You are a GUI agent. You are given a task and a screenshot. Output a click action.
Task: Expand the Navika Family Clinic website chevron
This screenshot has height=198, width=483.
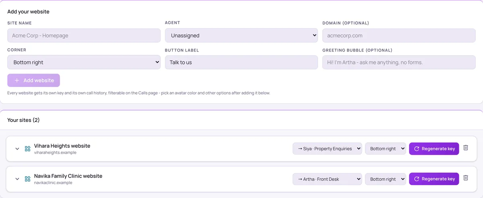click(x=17, y=179)
